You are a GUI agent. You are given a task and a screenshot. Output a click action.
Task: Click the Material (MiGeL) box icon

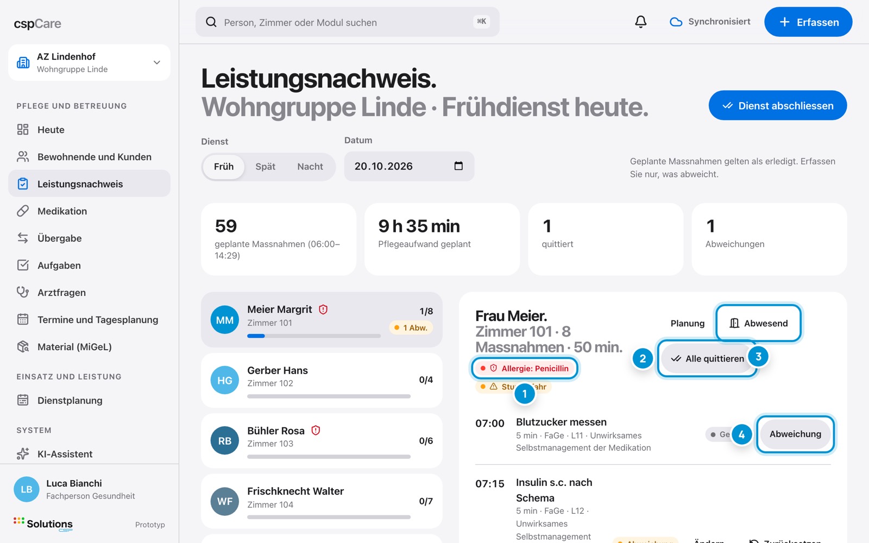[x=23, y=346]
